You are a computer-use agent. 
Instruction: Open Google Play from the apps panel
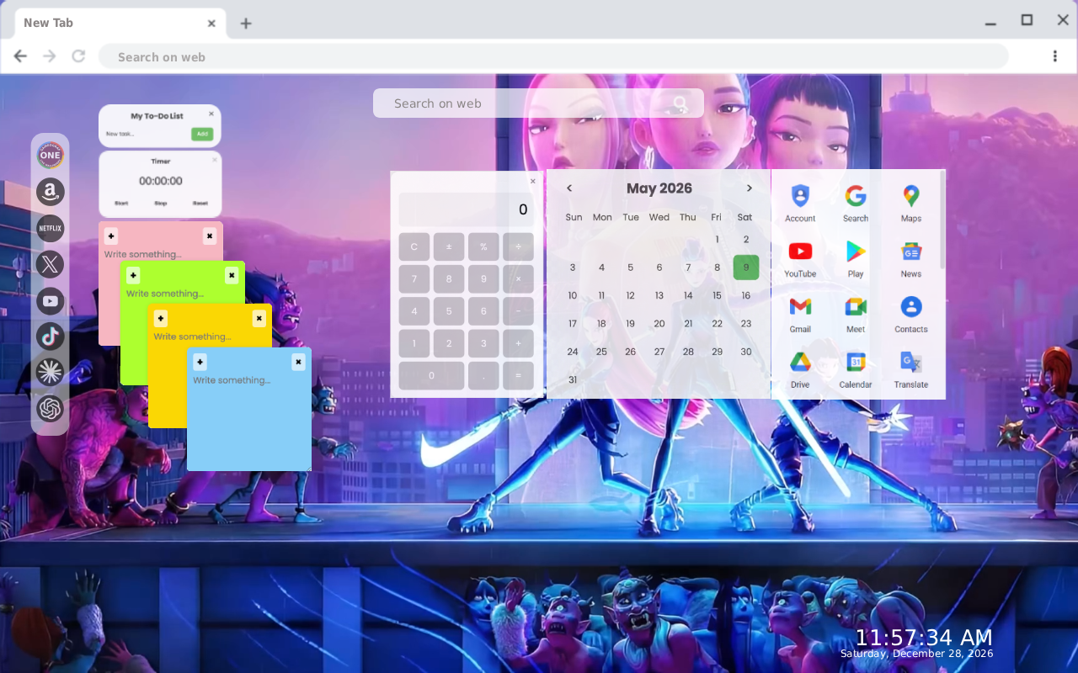(856, 258)
